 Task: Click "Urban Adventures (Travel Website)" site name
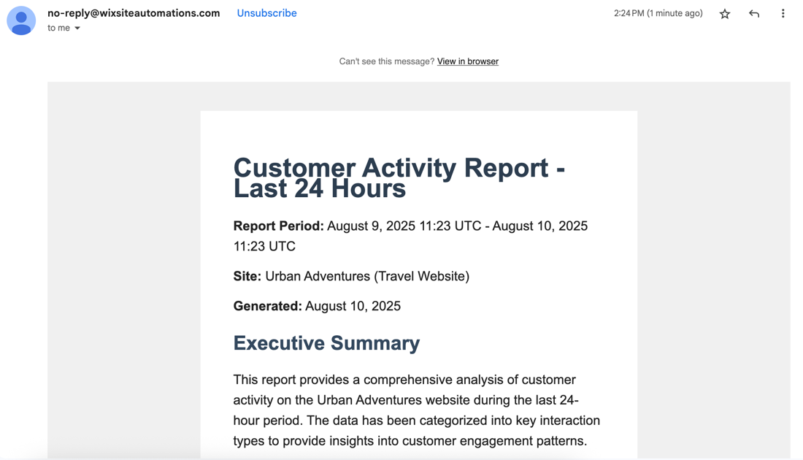[366, 276]
